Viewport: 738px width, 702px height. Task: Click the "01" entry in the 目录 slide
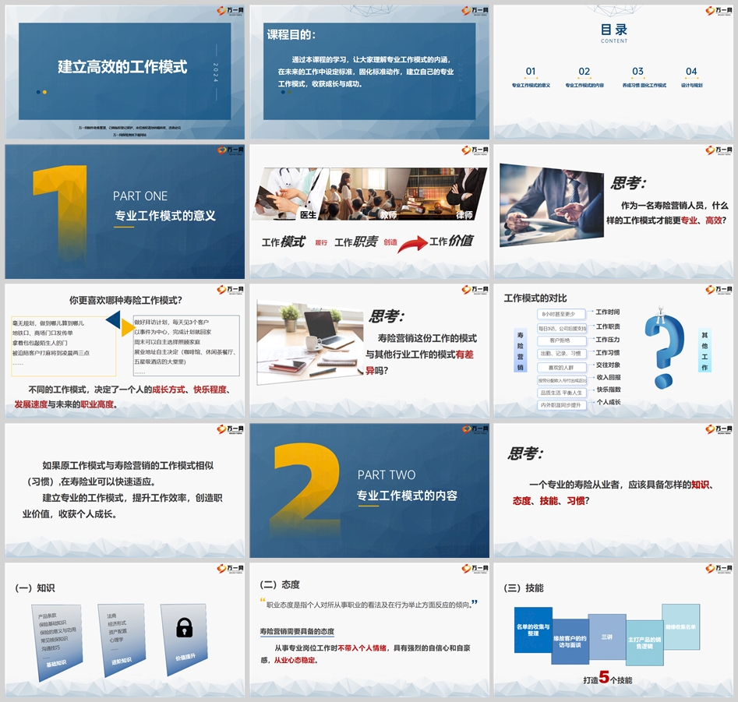[531, 77]
